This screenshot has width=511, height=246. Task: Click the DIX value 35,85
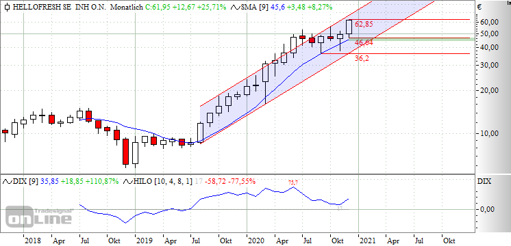[49, 181]
